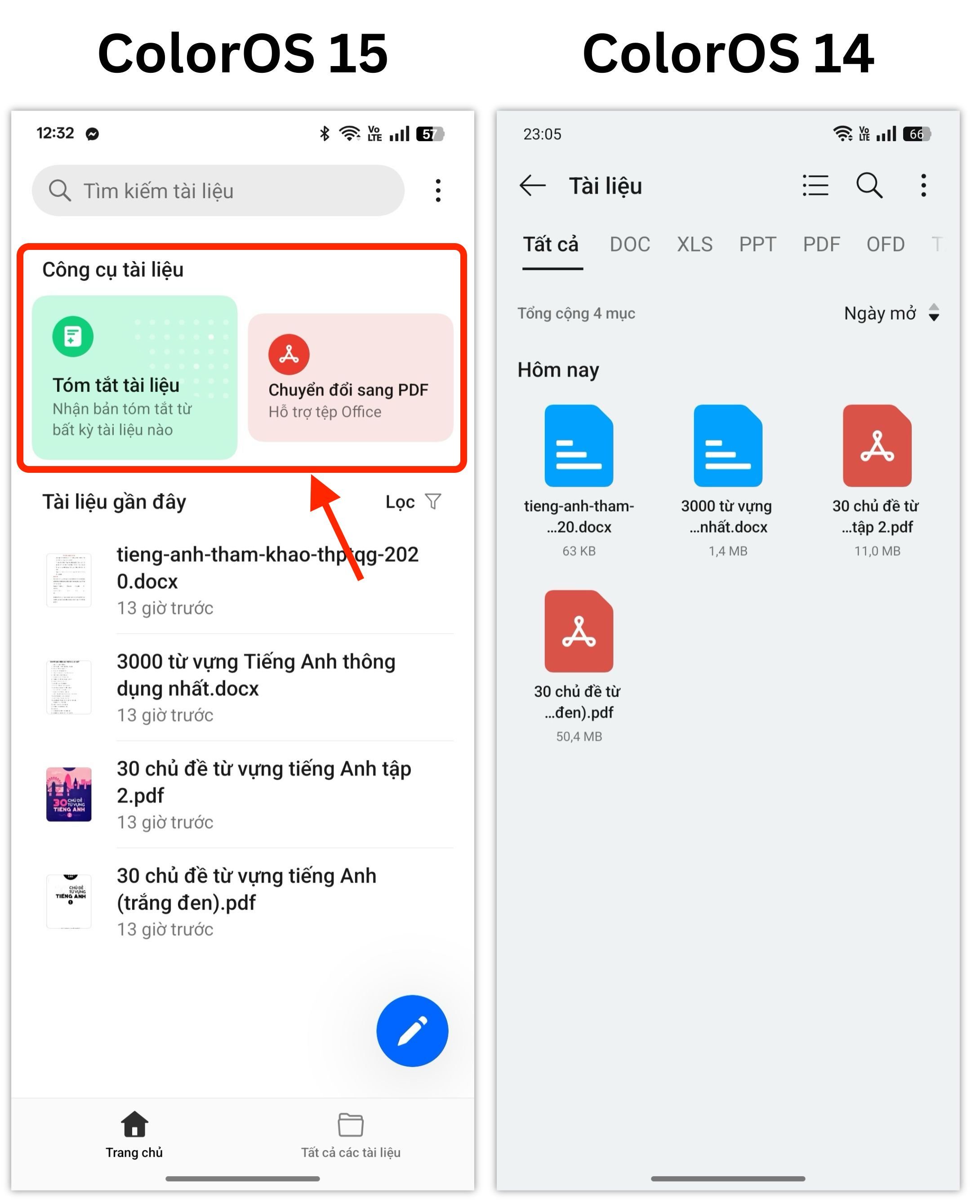
Task: Open 30 chủ đề từ ...tập 2.pdf file icon
Action: 877,446
